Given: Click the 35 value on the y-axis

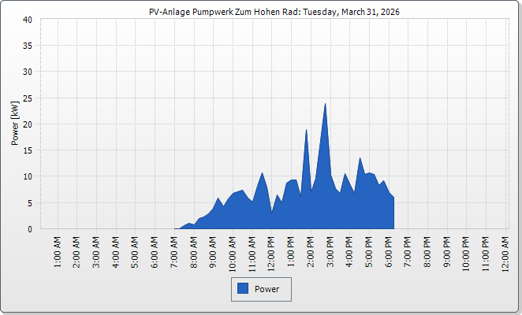Looking at the screenshot, I should pos(27,46).
